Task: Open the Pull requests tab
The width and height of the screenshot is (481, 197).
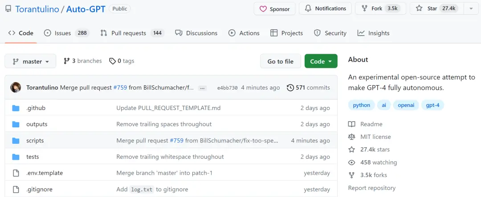Action: (x=132, y=33)
